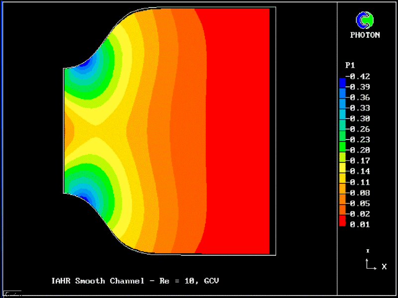
Task: Select the green -0.23 legend swatch
Action: pos(342,140)
